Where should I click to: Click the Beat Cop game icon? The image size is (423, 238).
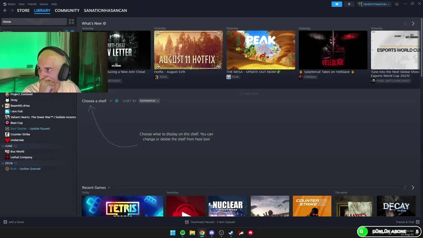pos(7,123)
